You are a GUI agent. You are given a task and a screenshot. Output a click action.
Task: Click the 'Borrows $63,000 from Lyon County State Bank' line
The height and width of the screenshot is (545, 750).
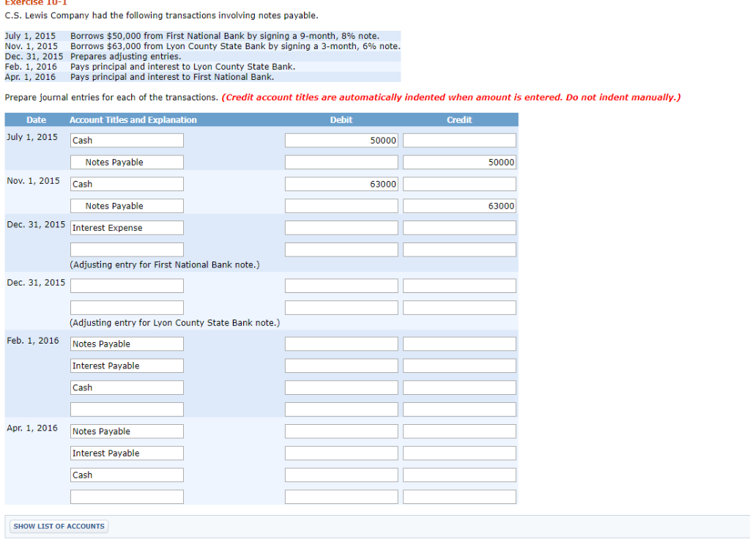point(235,46)
